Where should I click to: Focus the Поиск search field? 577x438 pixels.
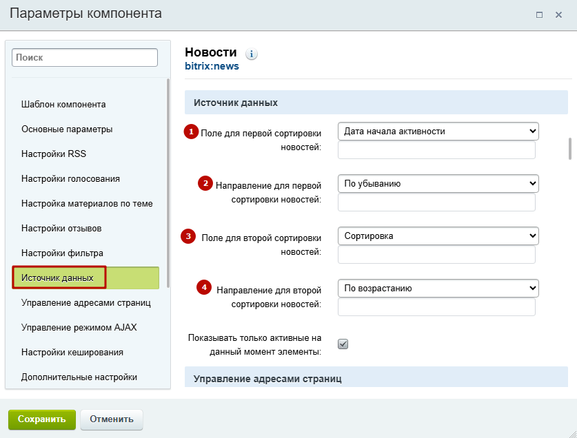(x=85, y=58)
